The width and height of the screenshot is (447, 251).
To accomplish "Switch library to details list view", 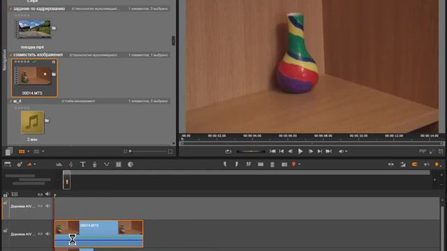I will pos(36,151).
